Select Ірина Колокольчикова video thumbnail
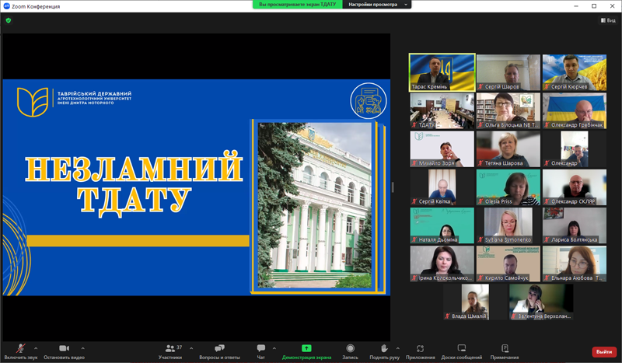This screenshot has height=363, width=622. (442, 264)
